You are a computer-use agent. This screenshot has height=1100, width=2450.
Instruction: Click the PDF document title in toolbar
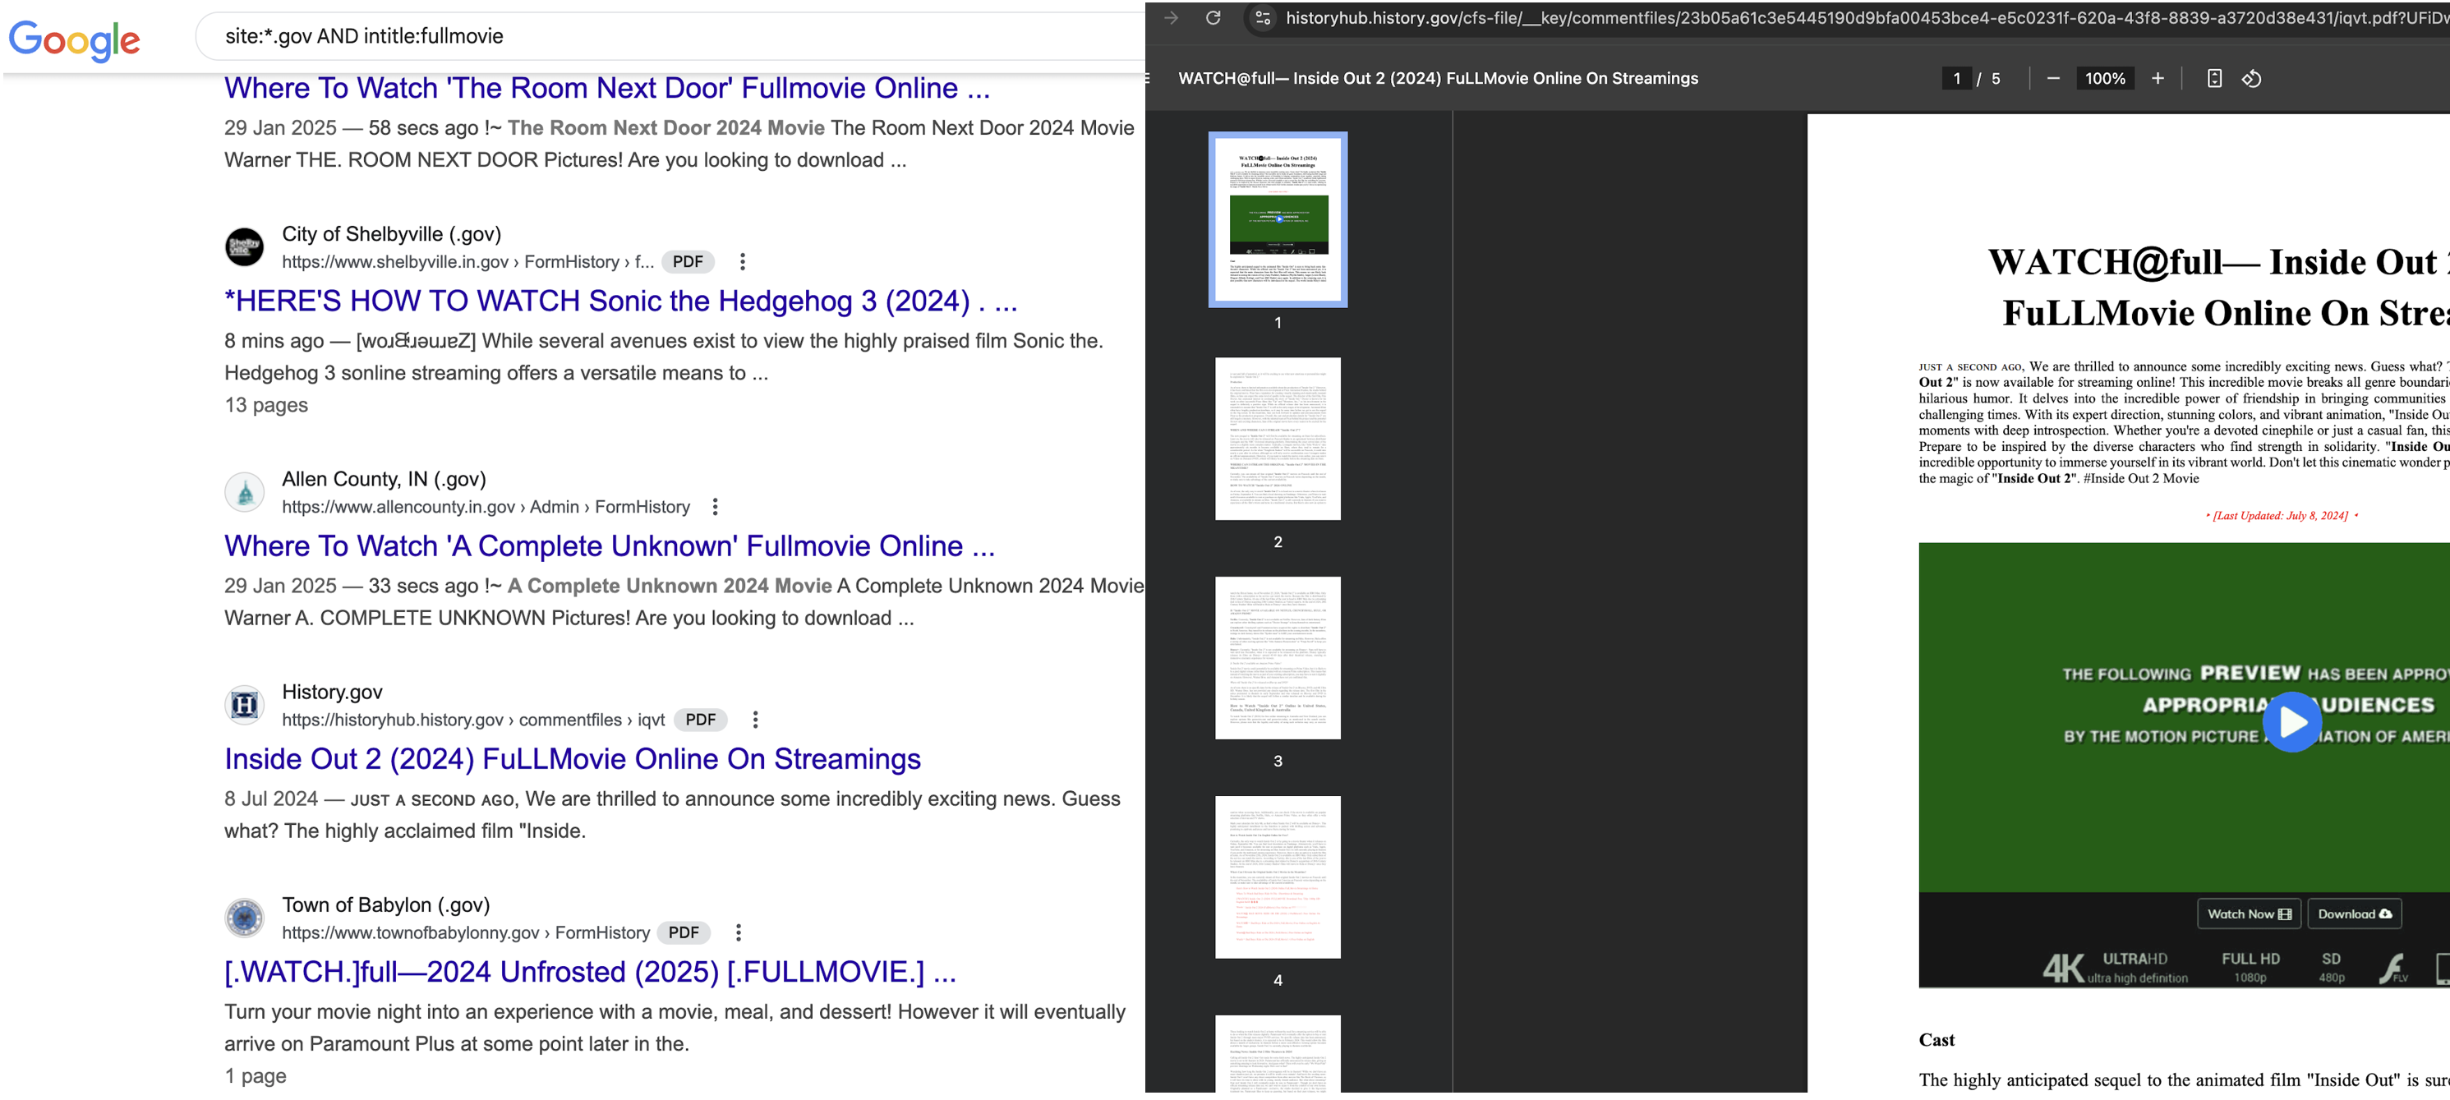(x=1437, y=79)
